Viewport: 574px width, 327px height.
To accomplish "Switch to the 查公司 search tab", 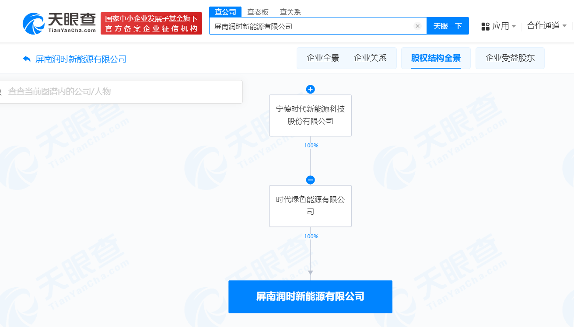I will point(225,12).
